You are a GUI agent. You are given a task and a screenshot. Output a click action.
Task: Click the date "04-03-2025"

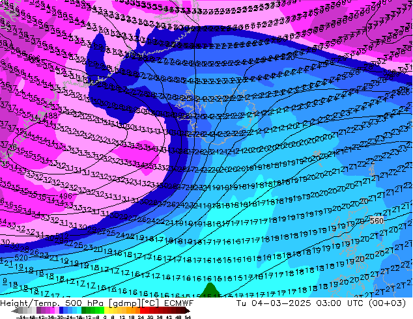point(281,303)
